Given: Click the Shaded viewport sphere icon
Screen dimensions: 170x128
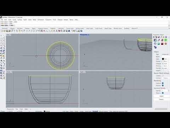Looking at the screenshot, I should pos(64,31).
